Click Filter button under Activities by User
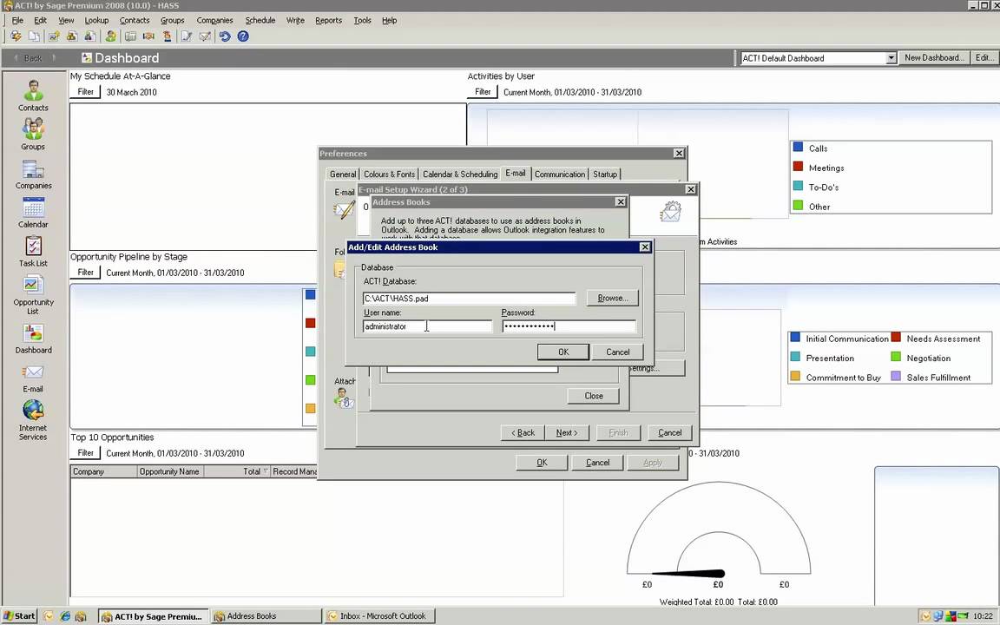 (x=483, y=92)
